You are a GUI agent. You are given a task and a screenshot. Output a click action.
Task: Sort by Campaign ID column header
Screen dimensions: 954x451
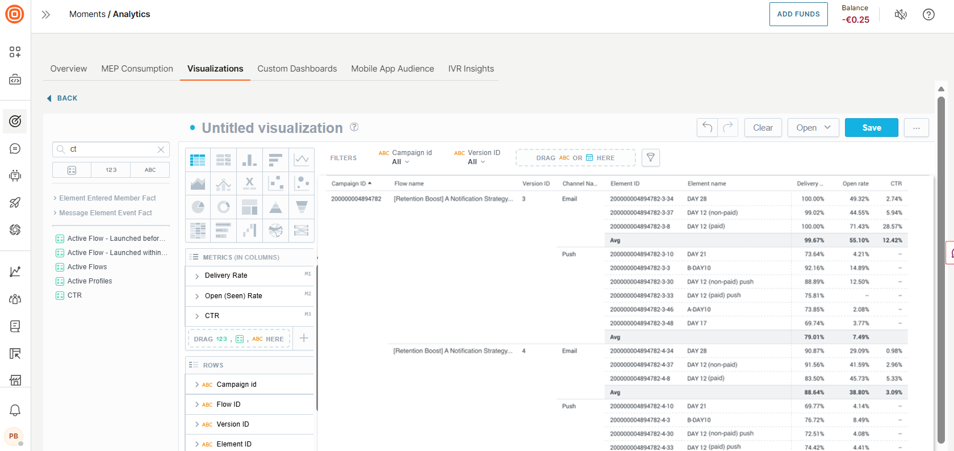[x=351, y=183]
